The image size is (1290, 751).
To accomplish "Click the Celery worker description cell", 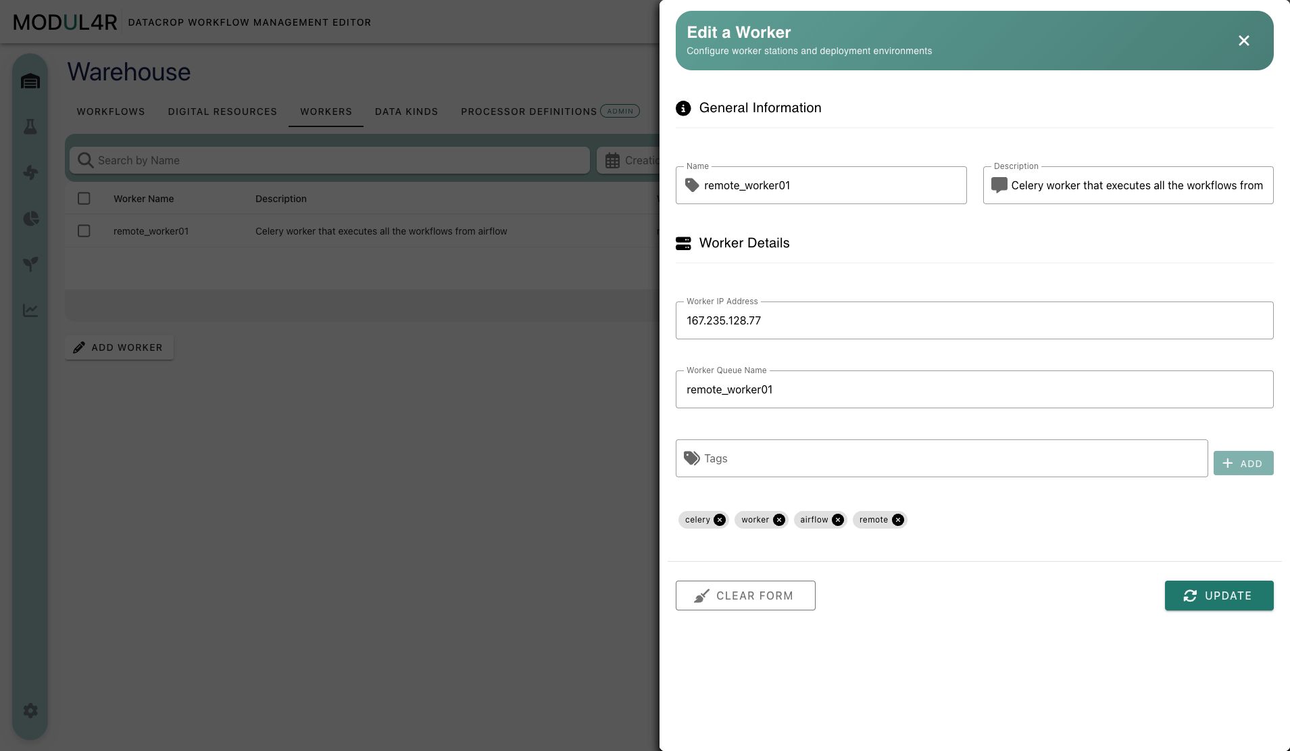I will coord(381,231).
